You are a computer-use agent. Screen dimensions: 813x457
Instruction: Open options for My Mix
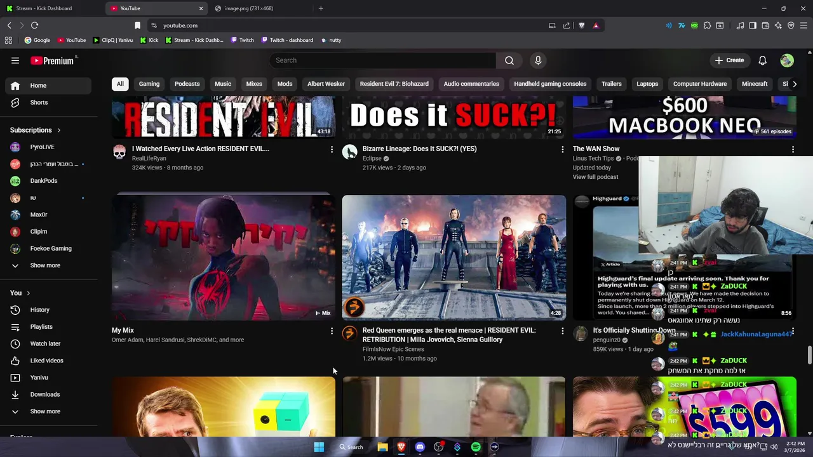pos(332,331)
